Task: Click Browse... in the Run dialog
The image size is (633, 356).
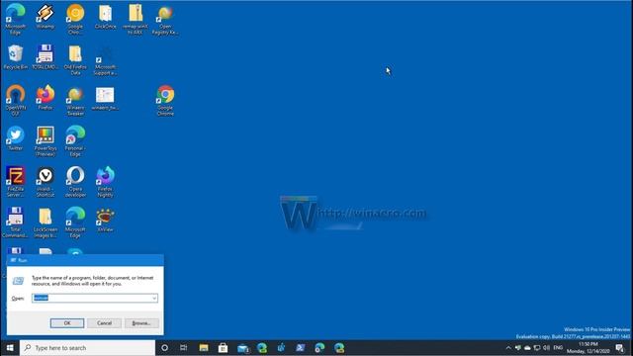Action: (x=141, y=323)
